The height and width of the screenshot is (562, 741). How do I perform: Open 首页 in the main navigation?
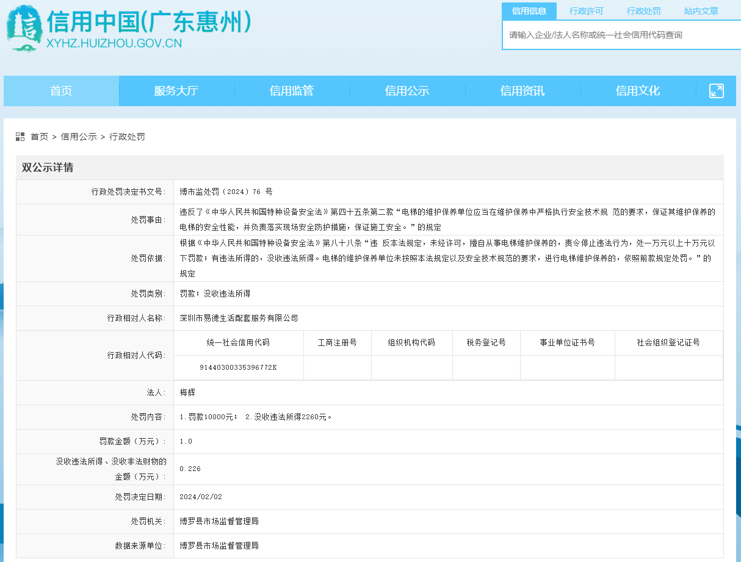click(61, 91)
